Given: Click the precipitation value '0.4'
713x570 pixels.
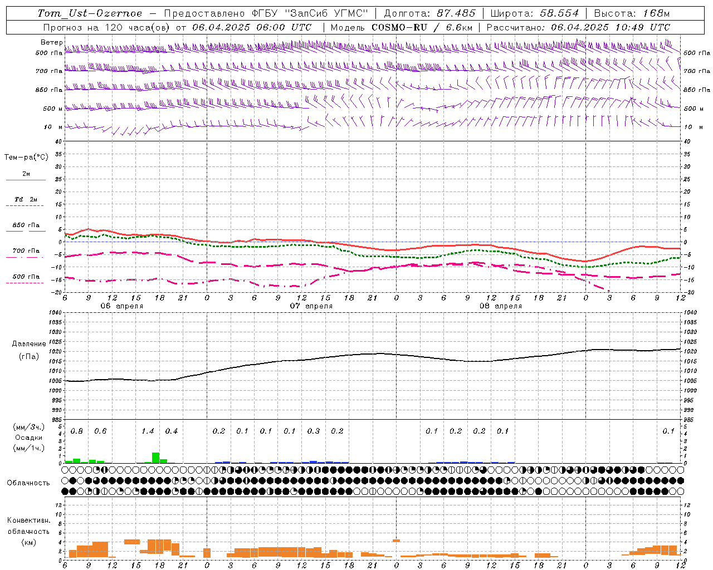Looking at the screenshot, I should pyautogui.click(x=172, y=431).
